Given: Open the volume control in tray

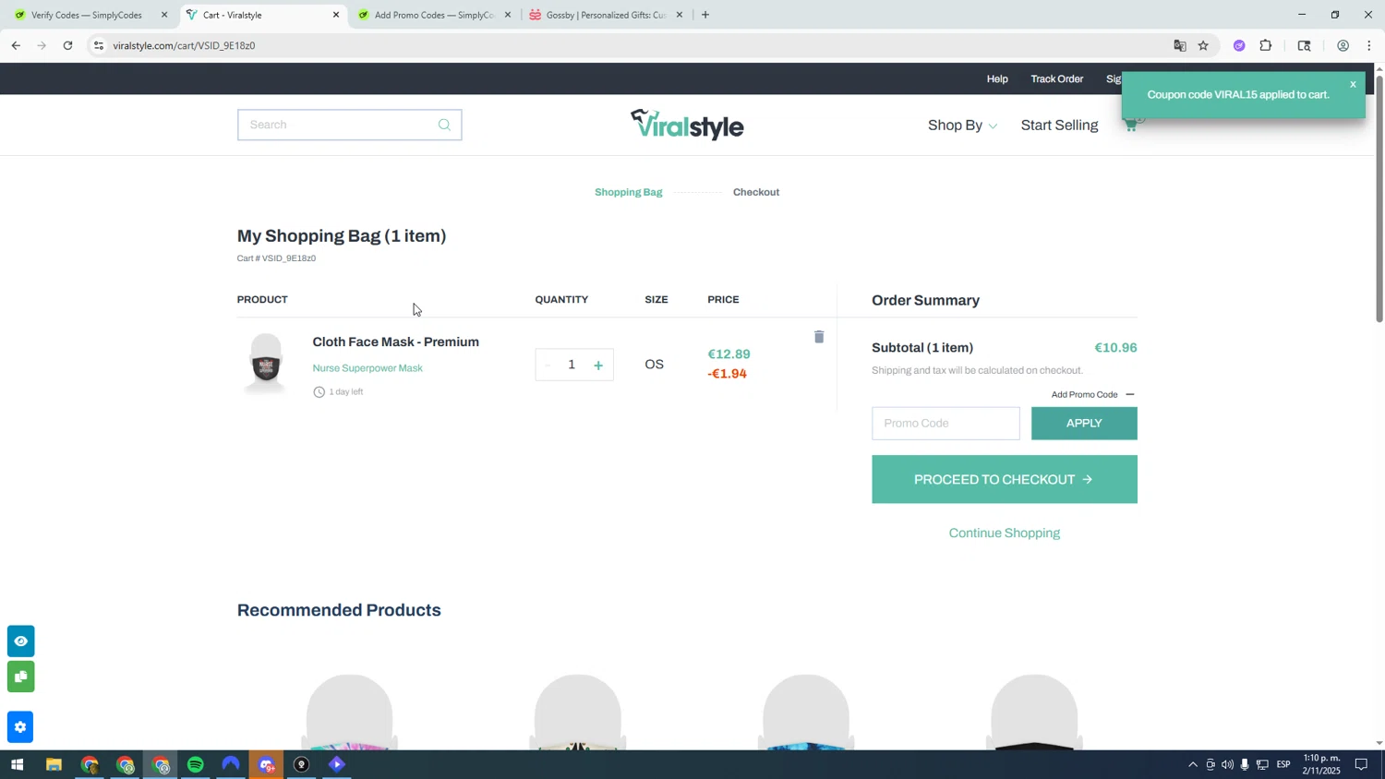Looking at the screenshot, I should point(1227,765).
